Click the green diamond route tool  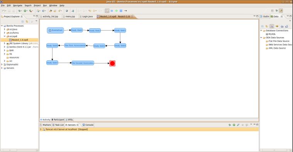116,11
